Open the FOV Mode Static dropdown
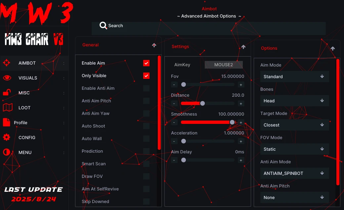The width and height of the screenshot is (344, 210). pyautogui.click(x=295, y=149)
